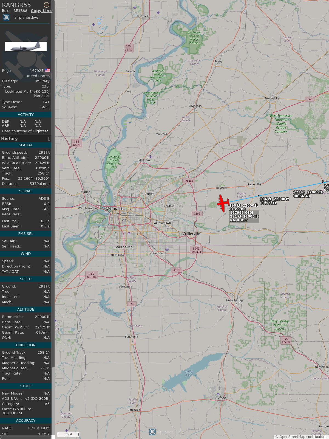
Task: Click the ACTIVITY section header
Action: point(26,115)
